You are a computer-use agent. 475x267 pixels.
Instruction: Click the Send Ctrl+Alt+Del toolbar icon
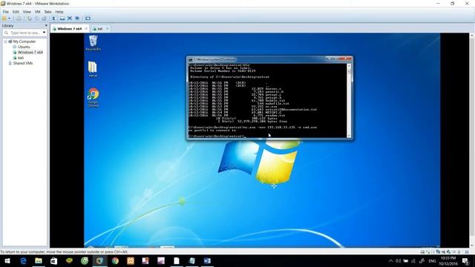coord(19,19)
